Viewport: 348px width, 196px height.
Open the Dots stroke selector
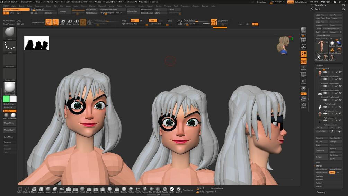coord(10,47)
